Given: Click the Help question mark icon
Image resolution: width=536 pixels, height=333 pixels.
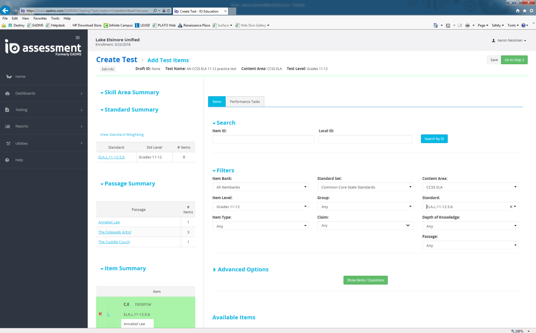Looking at the screenshot, I should coord(7,160).
